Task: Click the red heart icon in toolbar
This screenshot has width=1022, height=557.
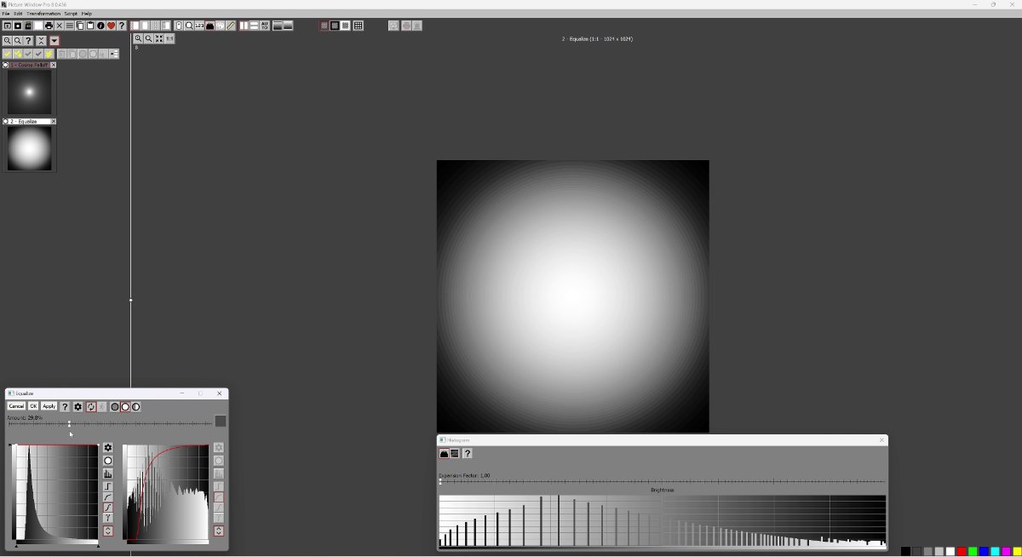Action: point(111,26)
